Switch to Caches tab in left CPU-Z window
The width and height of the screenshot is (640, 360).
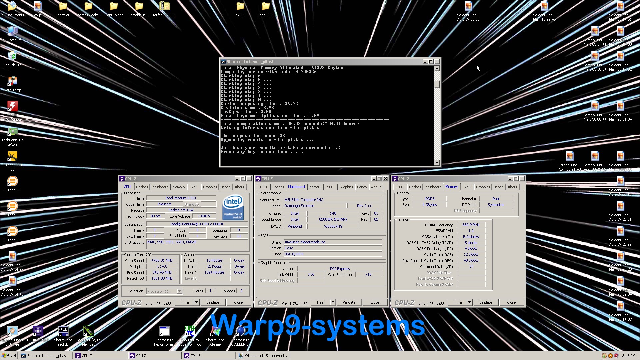coord(142,187)
